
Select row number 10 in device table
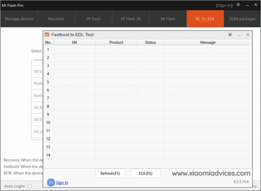point(147,122)
